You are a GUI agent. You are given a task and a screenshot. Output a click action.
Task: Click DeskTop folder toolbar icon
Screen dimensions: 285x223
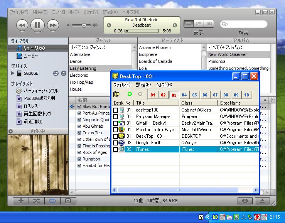click(116, 94)
